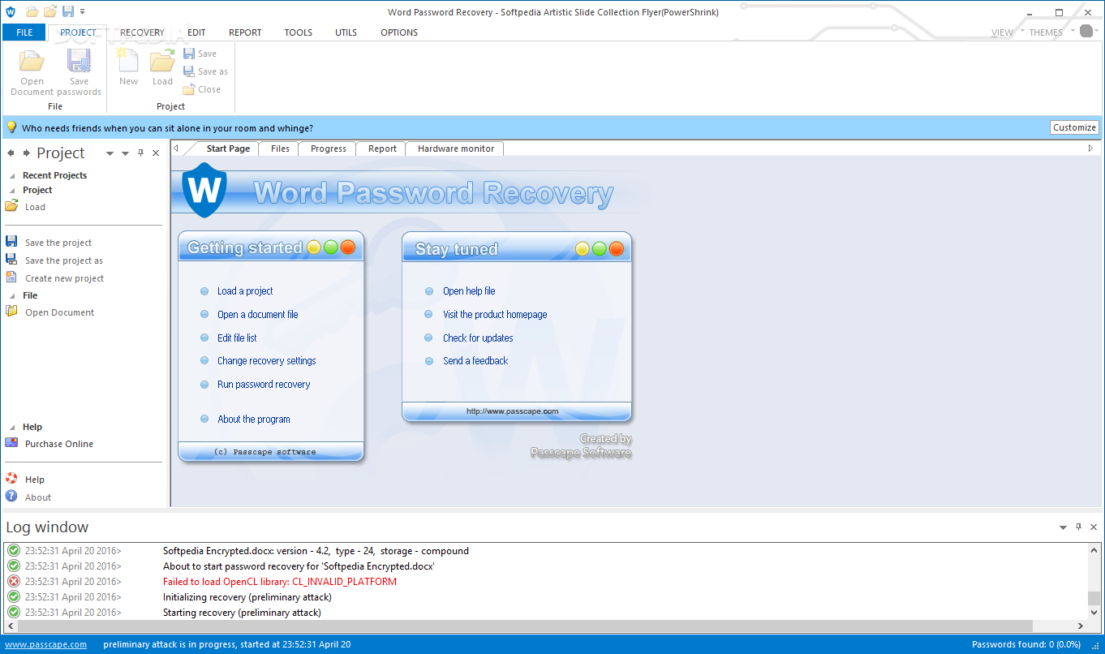Click the Log window horizontal scrollbar right arrow

tap(1081, 626)
